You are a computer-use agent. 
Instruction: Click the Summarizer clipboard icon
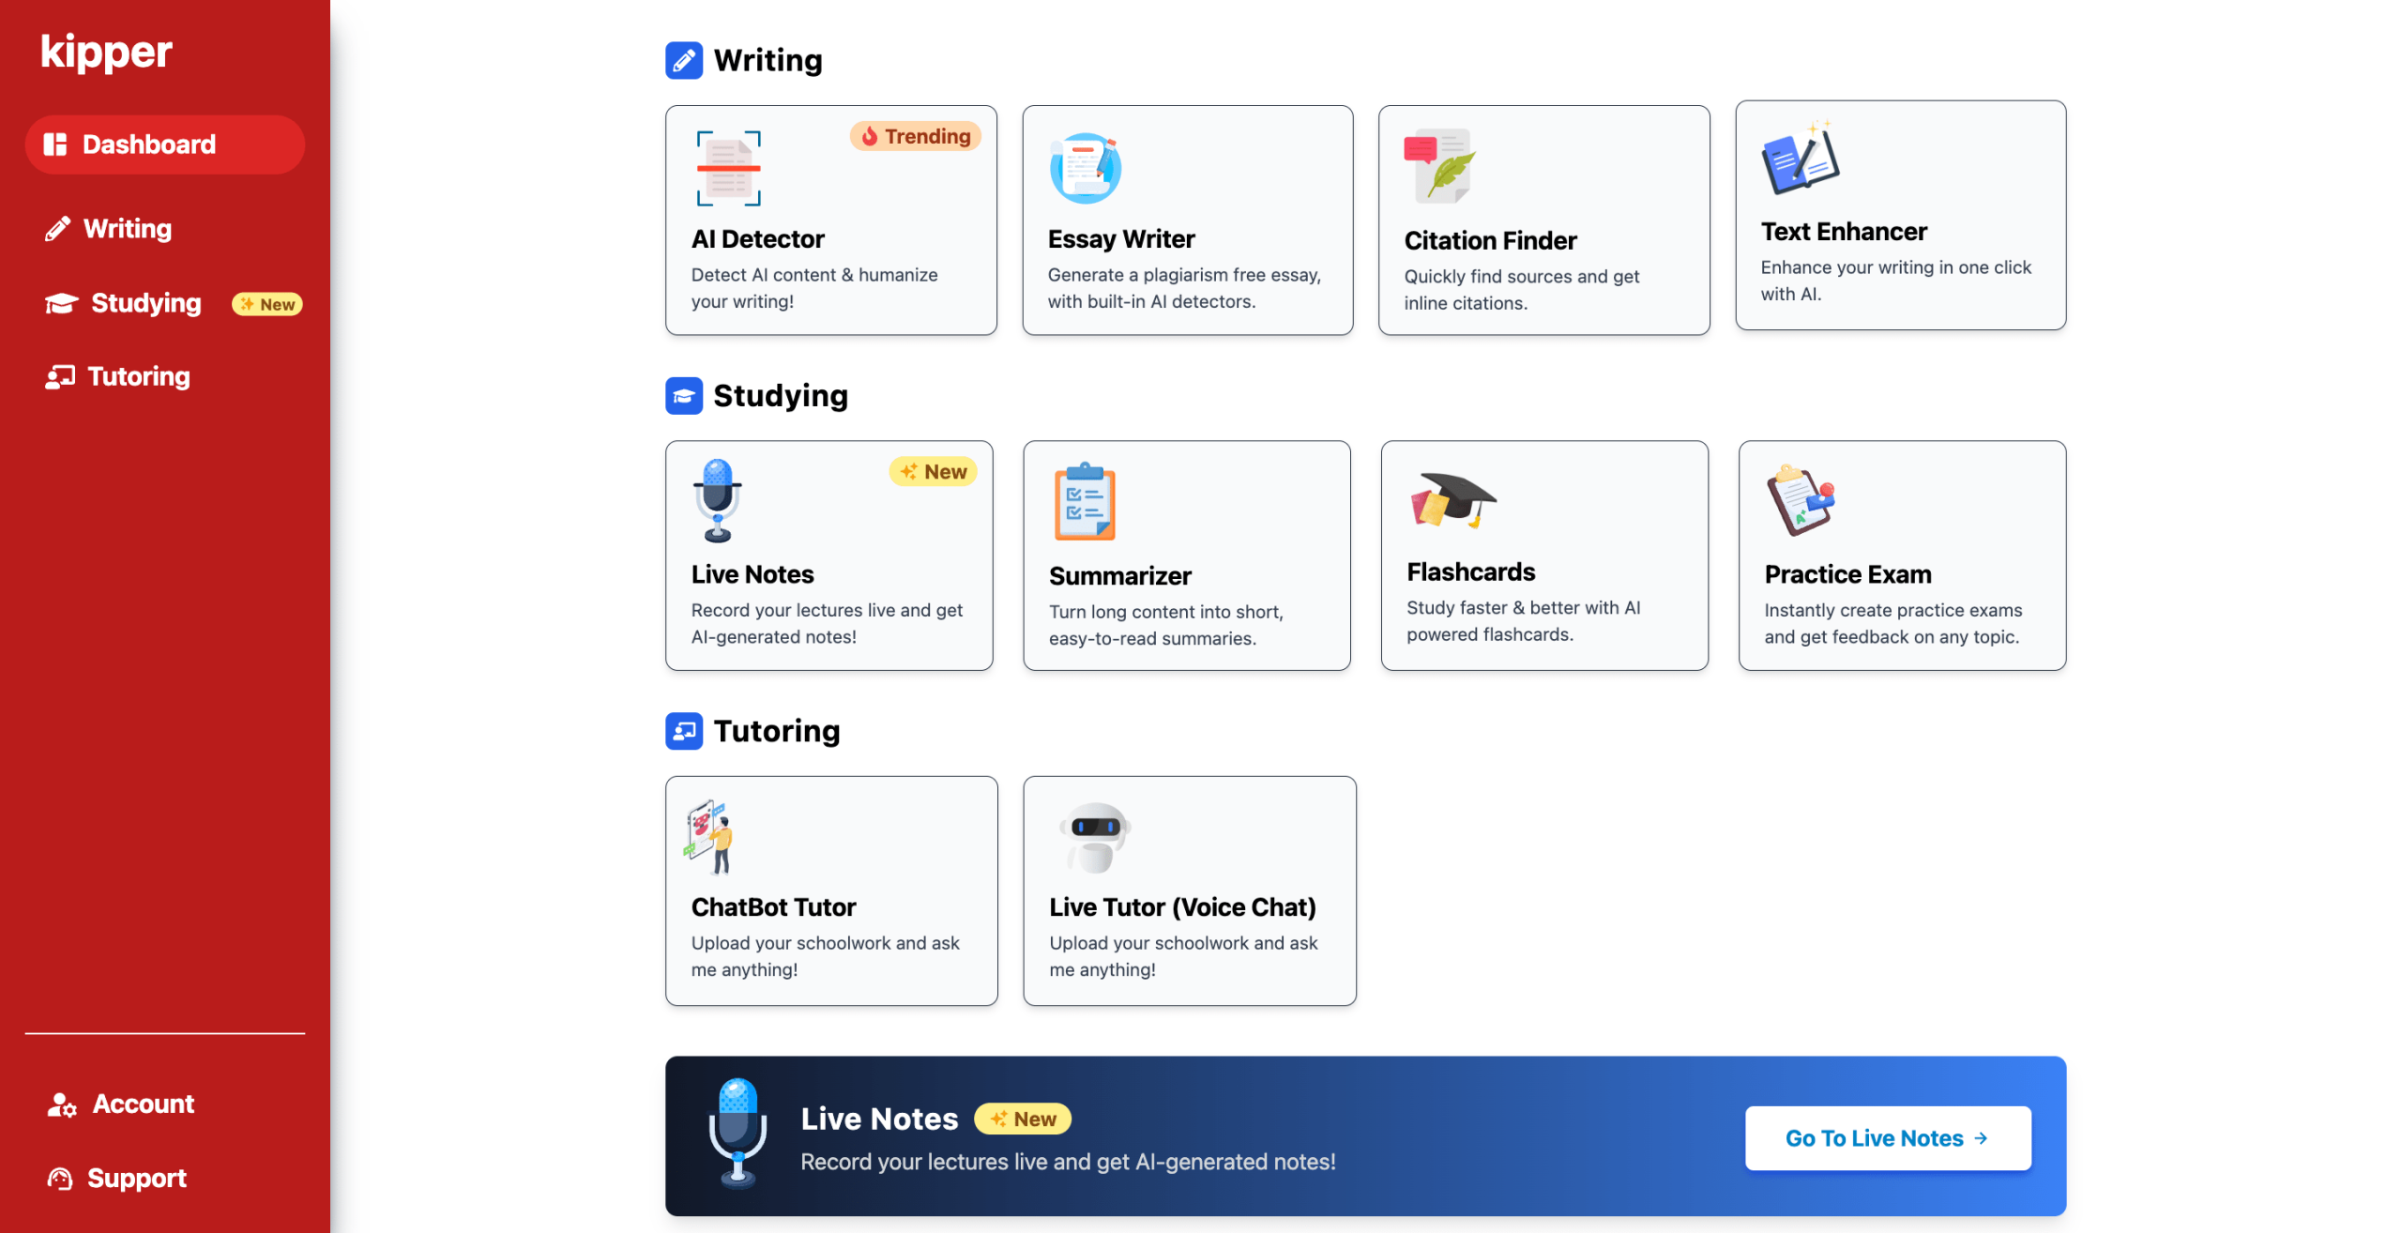click(1085, 501)
